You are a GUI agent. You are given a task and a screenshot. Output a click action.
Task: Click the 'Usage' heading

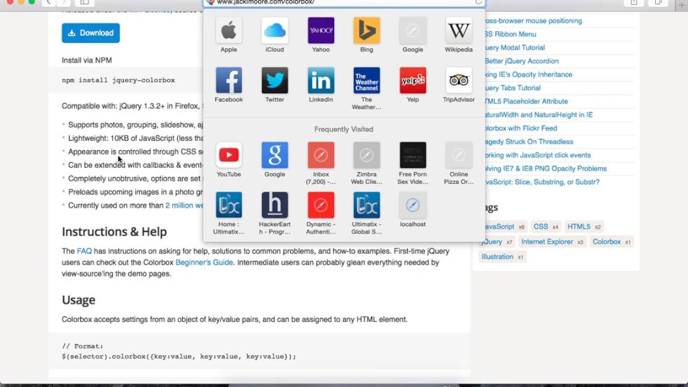[78, 300]
